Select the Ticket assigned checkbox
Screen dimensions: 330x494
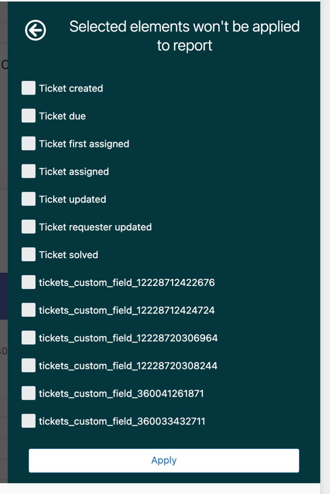[x=29, y=171]
